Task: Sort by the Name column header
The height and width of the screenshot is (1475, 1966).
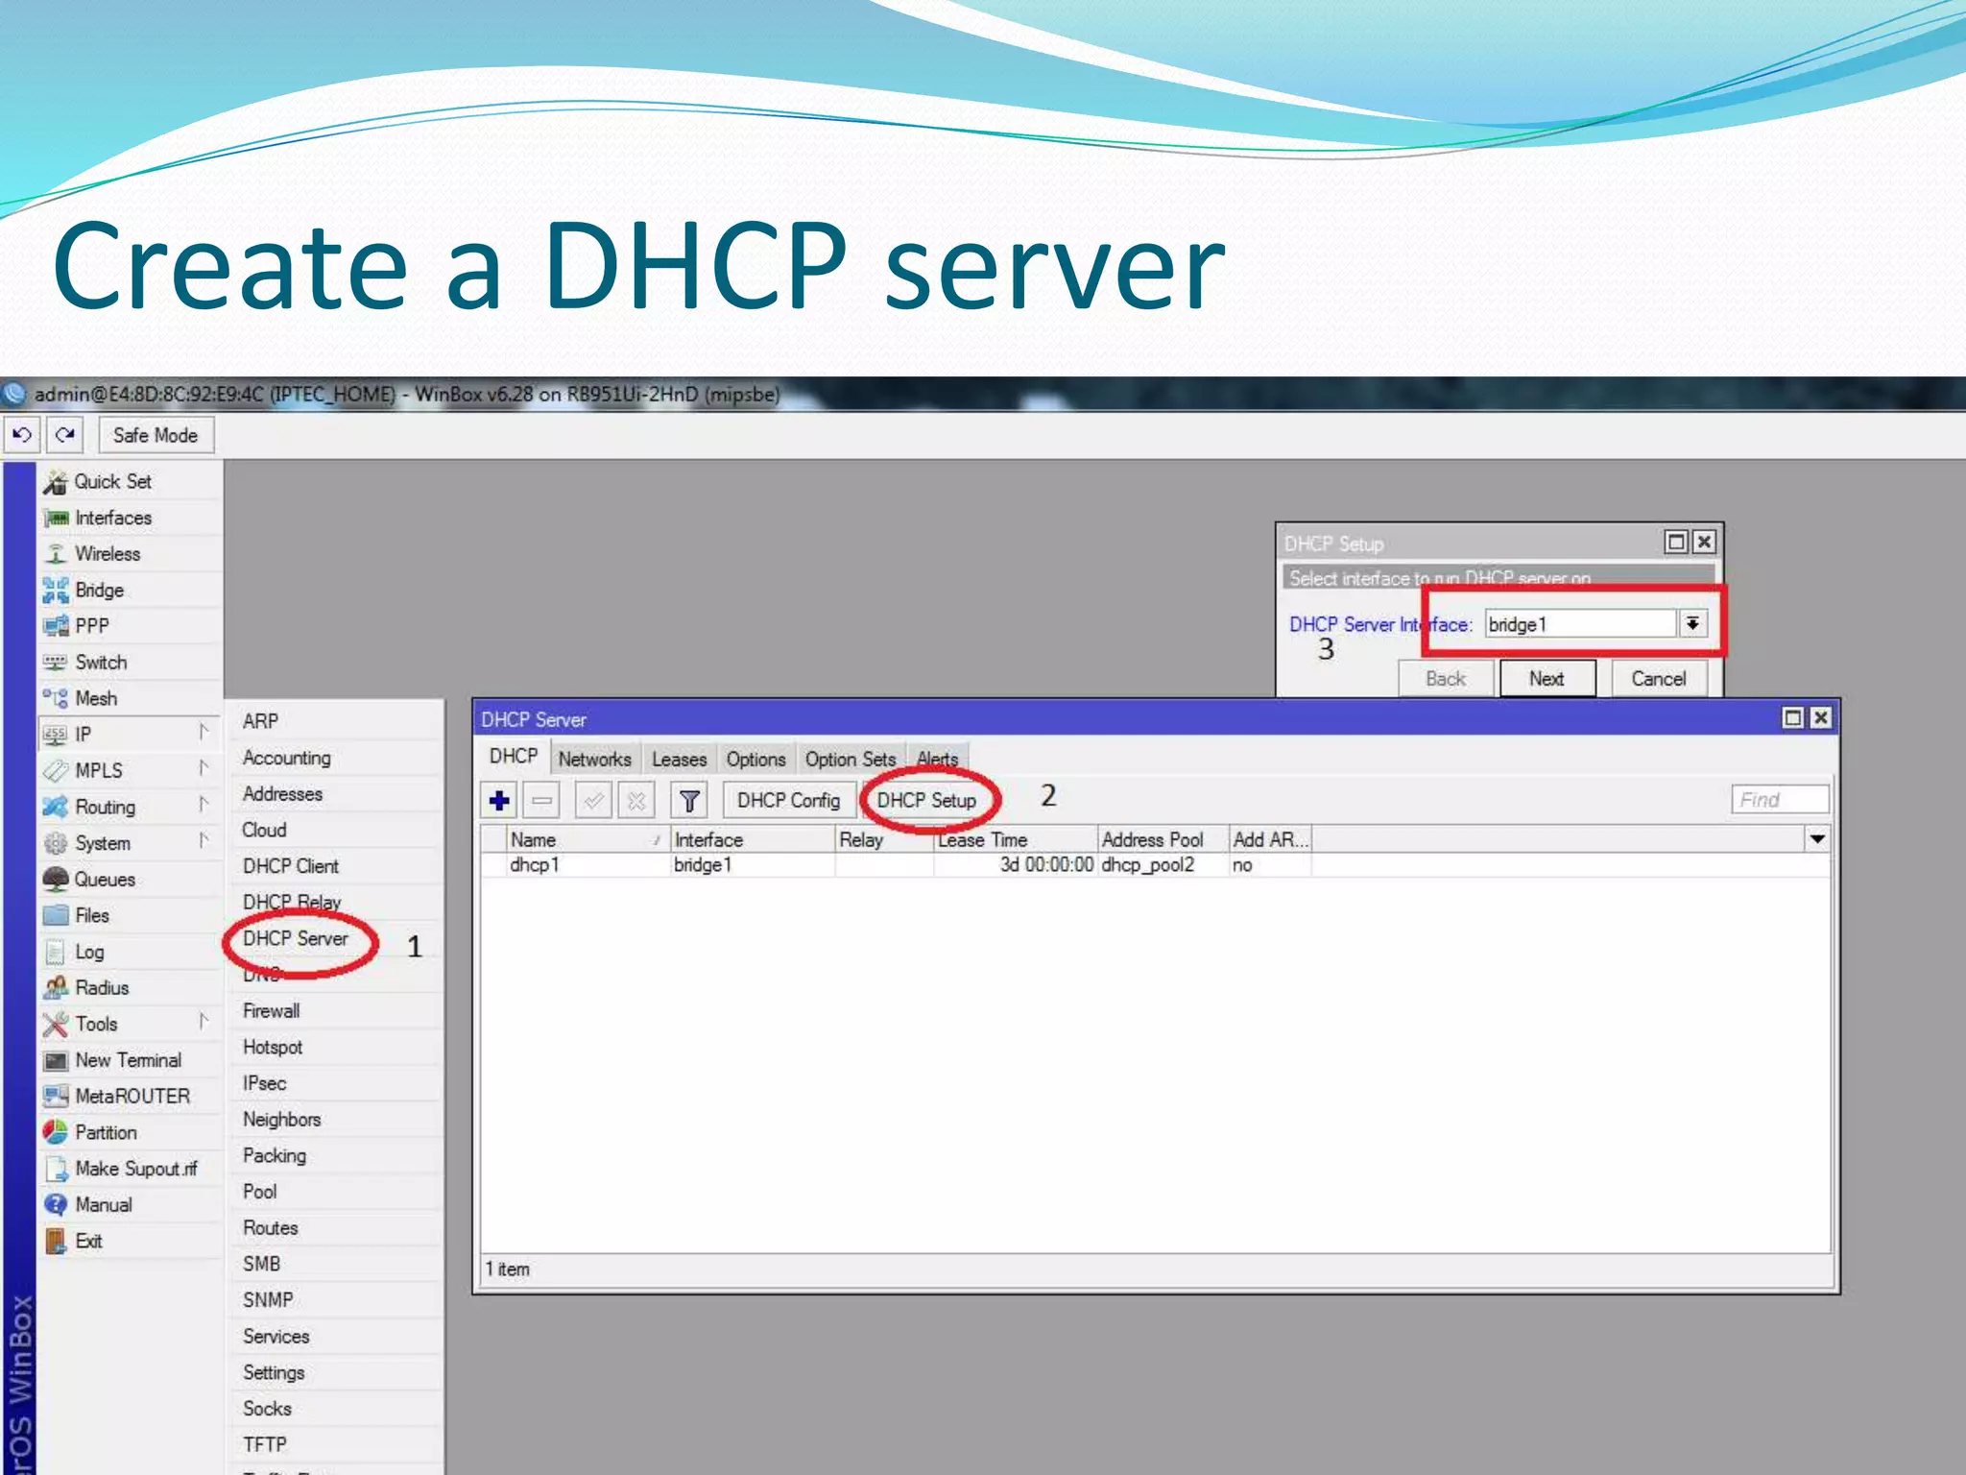Action: [x=587, y=839]
